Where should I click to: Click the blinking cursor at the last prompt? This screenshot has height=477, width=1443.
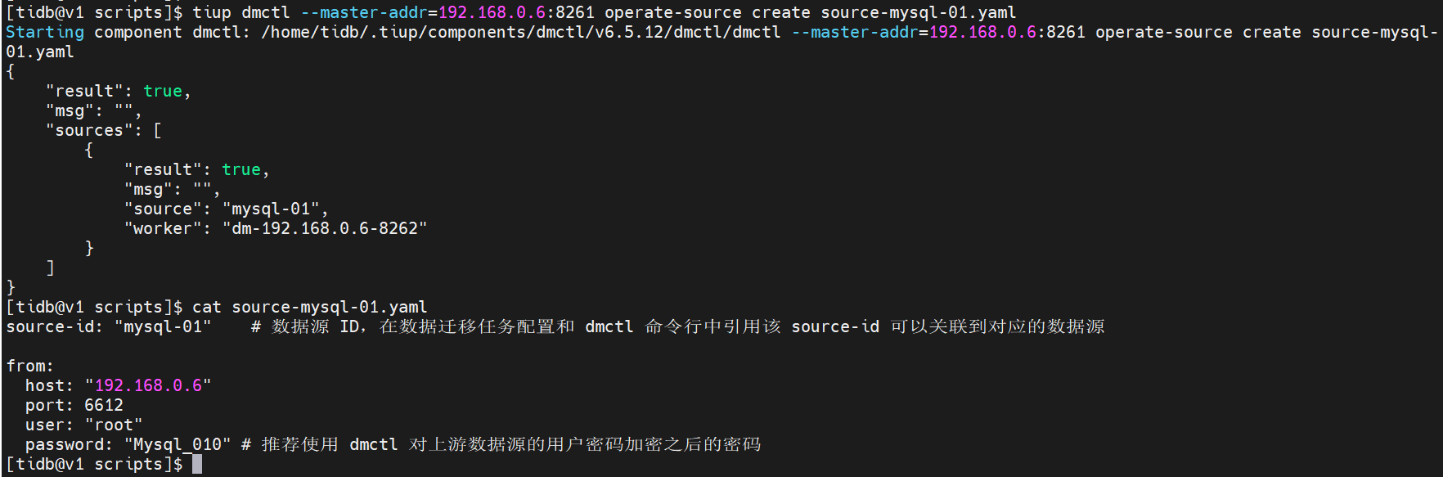197,464
